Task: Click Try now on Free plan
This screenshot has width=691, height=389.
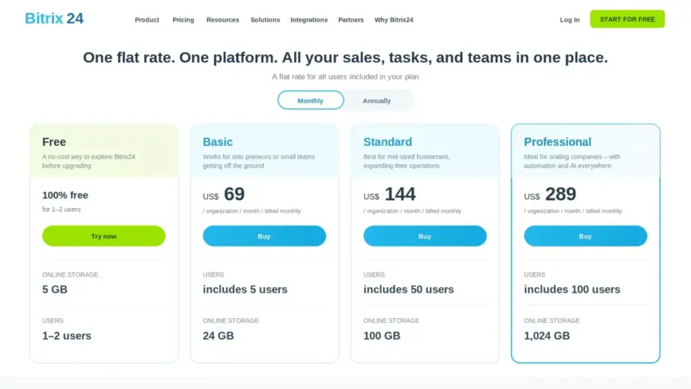Action: (103, 236)
